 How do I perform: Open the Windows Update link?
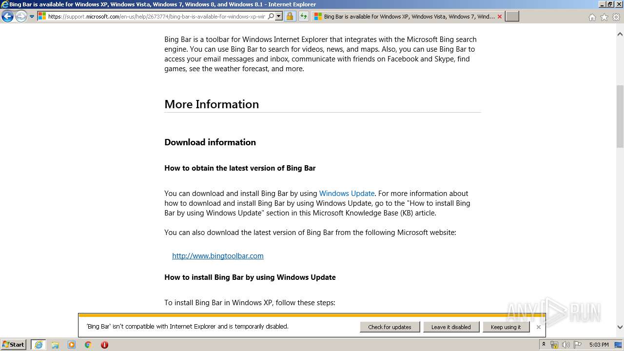coord(347,194)
